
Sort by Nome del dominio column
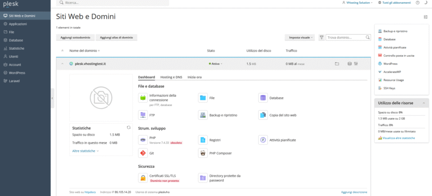click(x=85, y=51)
